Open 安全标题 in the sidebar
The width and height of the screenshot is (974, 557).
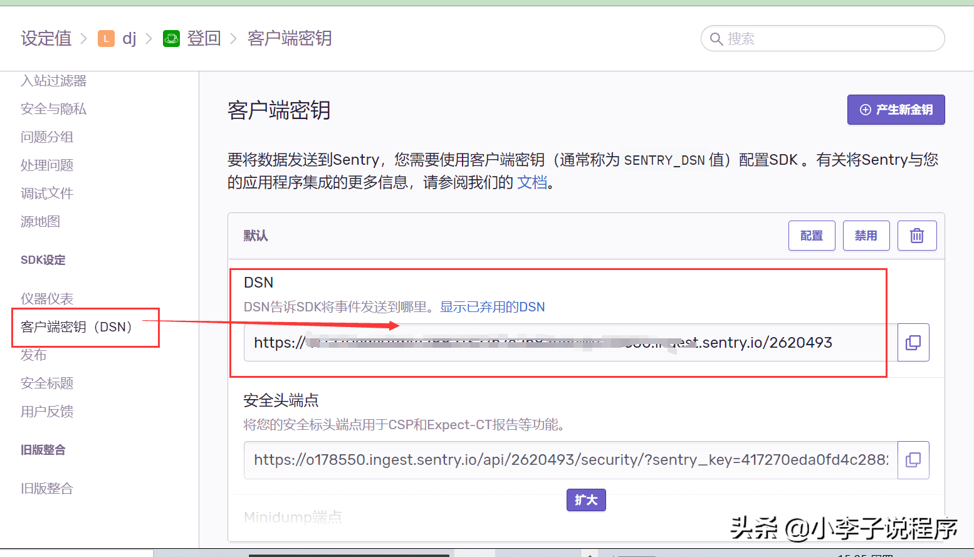(47, 383)
